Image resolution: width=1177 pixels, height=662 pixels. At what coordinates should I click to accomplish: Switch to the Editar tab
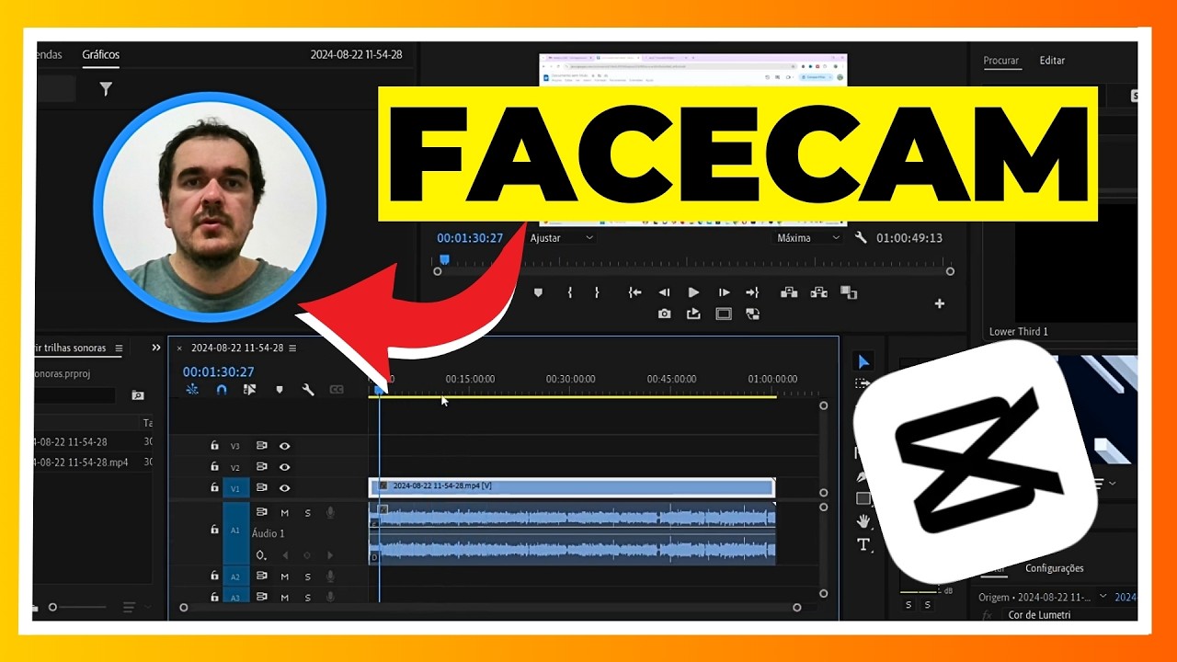click(x=1052, y=61)
